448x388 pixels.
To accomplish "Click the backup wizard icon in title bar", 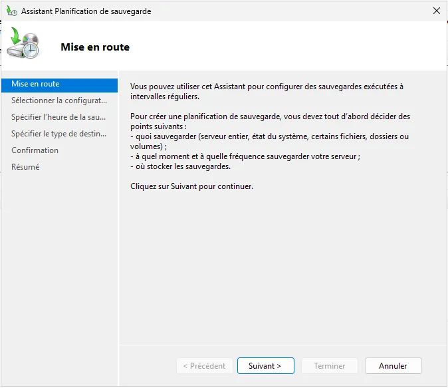I will point(12,11).
